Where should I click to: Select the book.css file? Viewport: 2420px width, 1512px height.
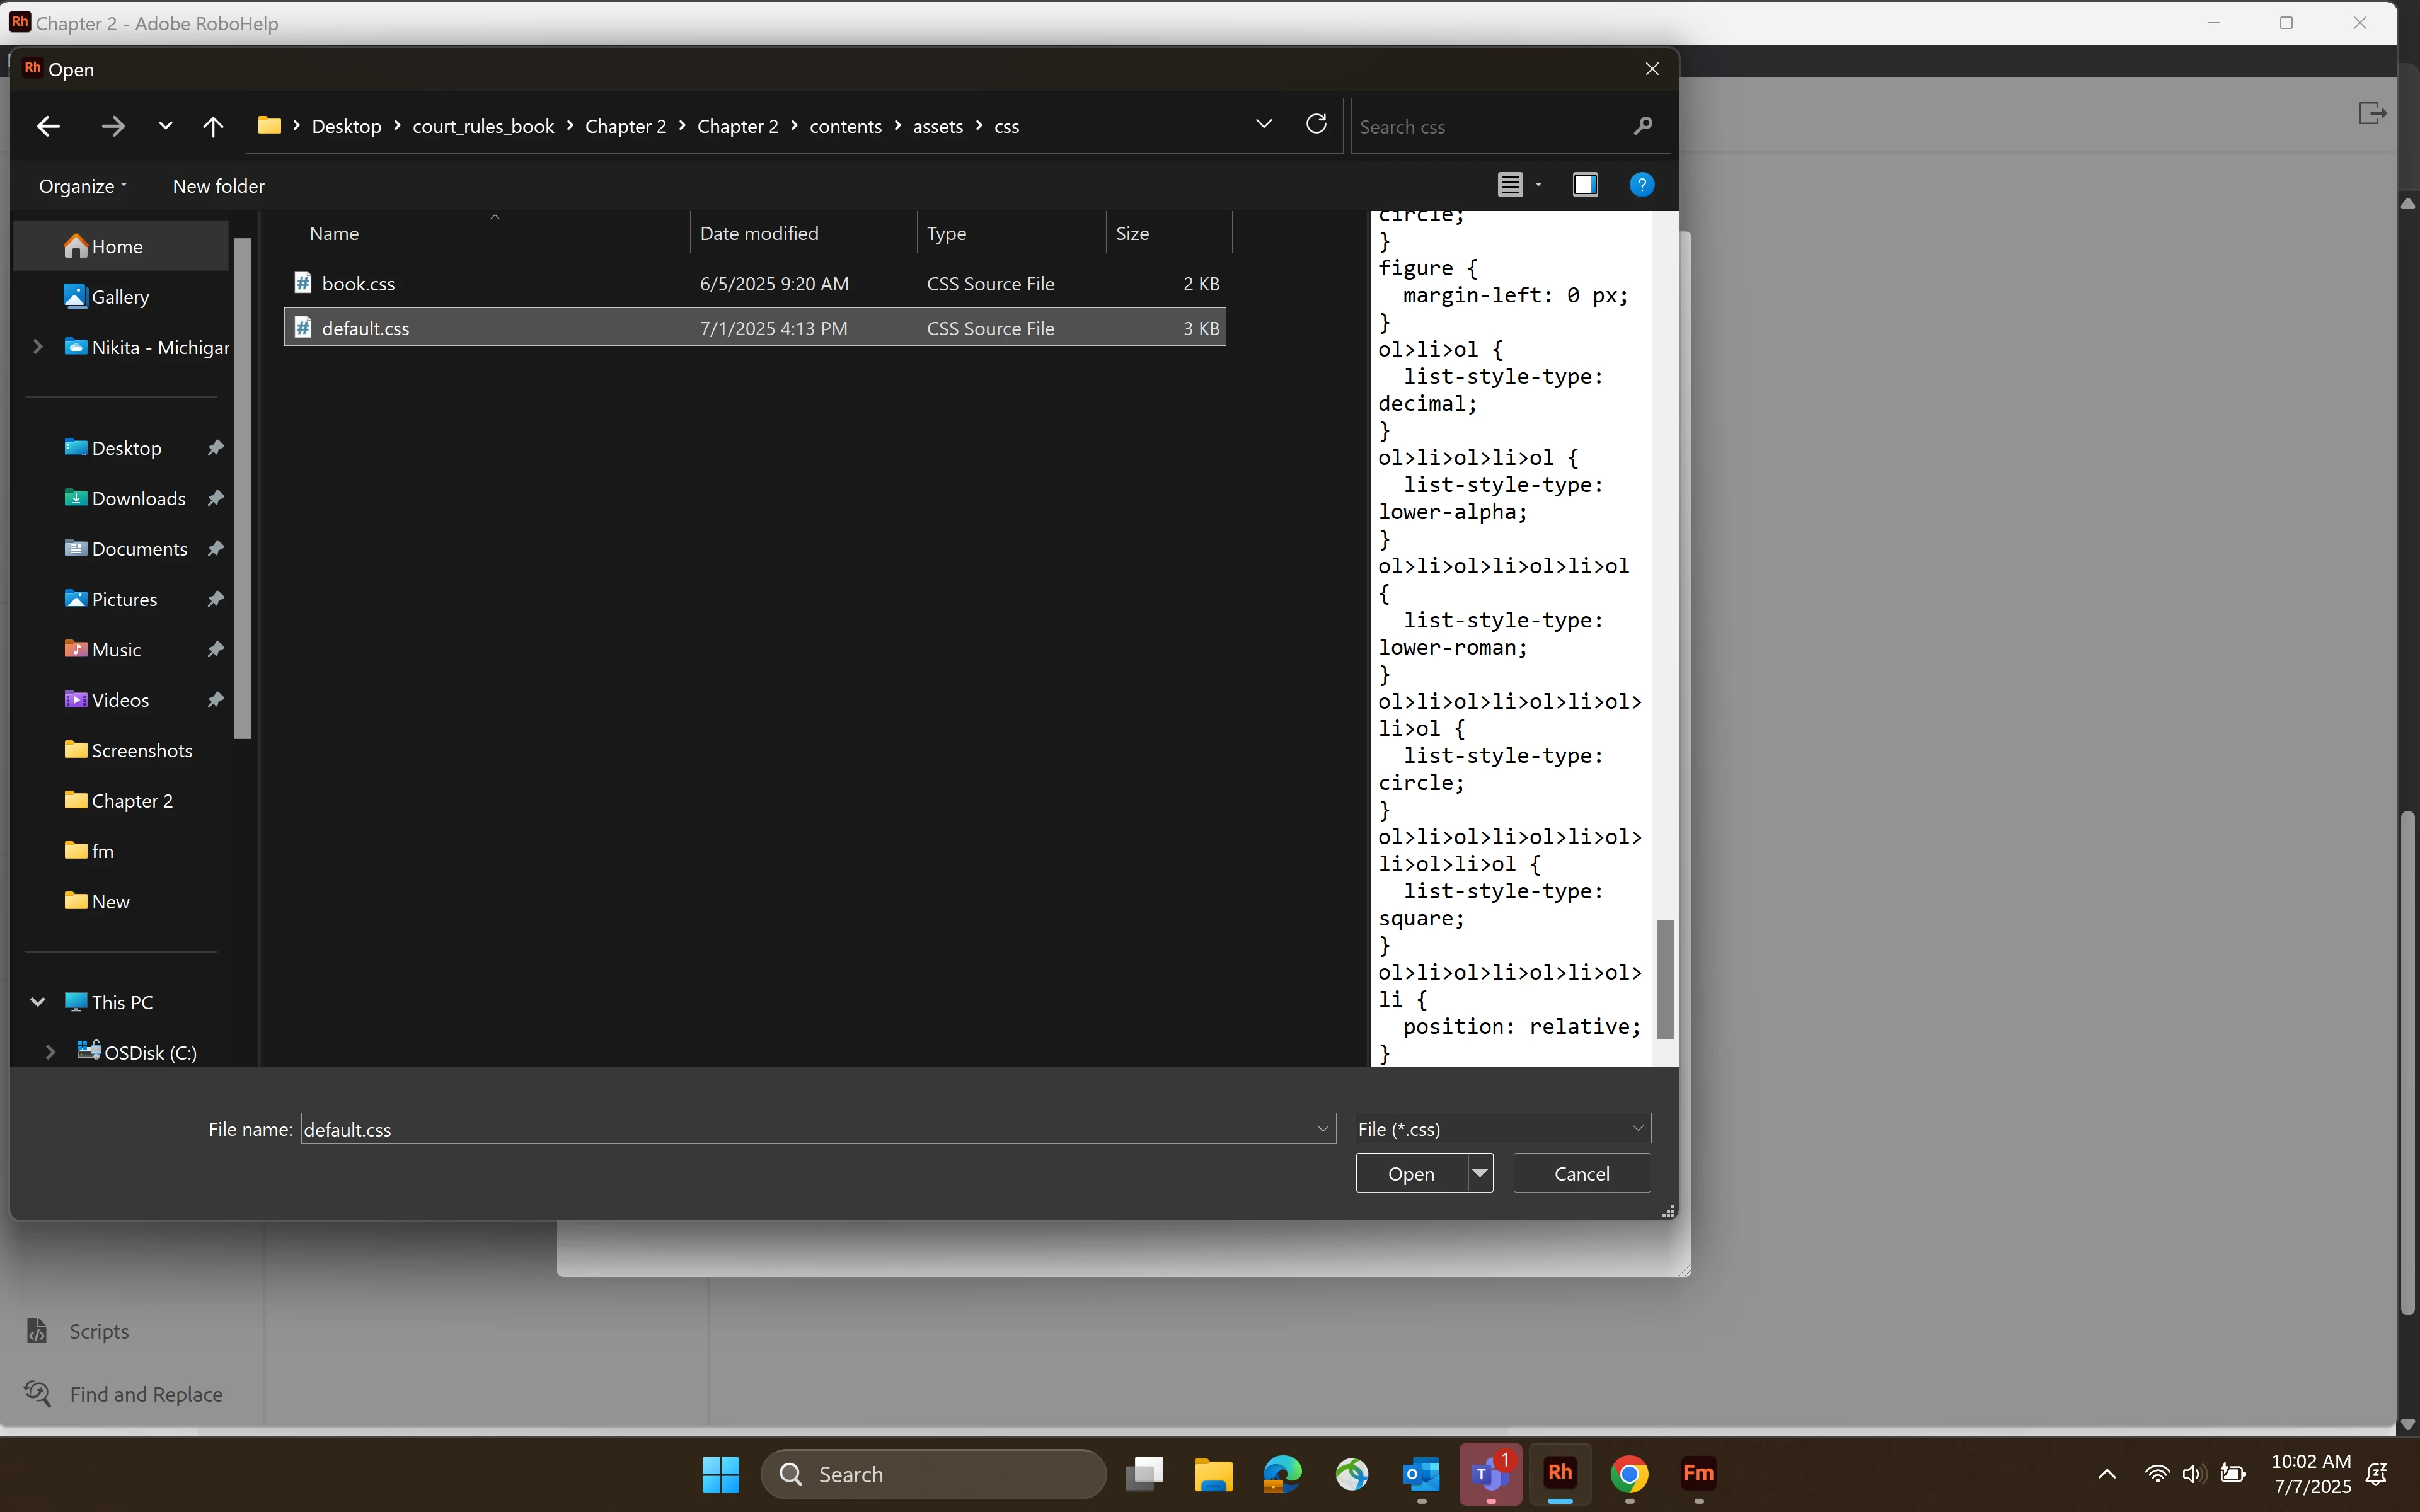358,284
